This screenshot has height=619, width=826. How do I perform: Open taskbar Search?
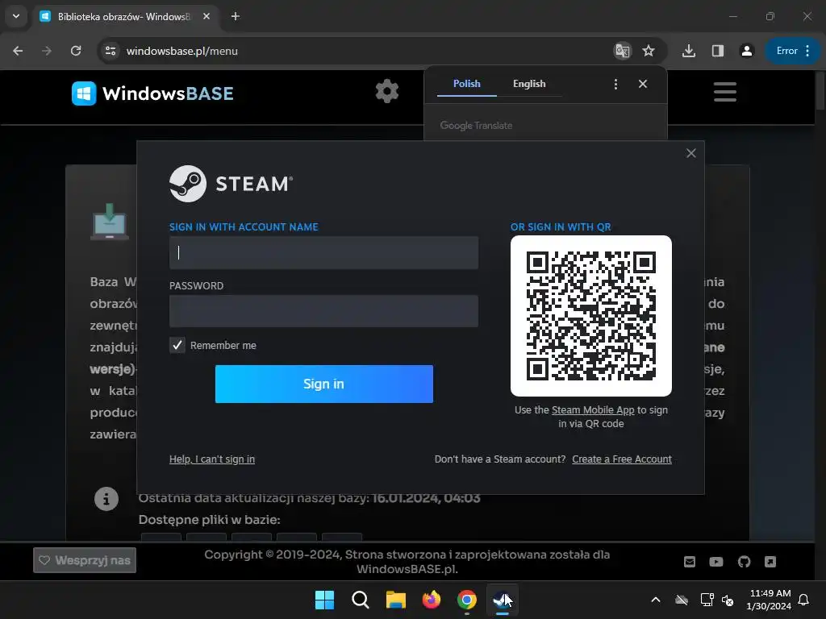point(361,600)
